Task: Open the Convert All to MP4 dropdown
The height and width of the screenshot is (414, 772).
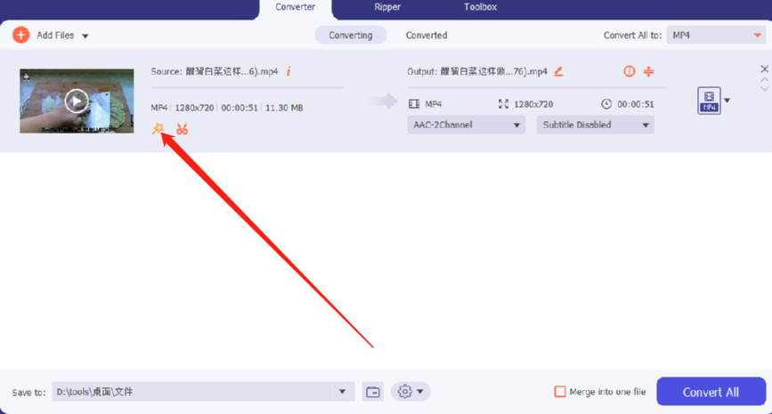Action: coord(716,35)
